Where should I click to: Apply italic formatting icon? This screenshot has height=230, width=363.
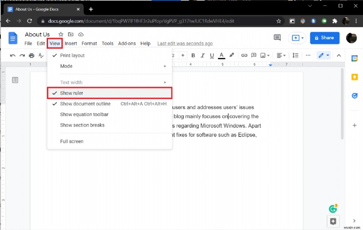pyautogui.click(x=202, y=55)
